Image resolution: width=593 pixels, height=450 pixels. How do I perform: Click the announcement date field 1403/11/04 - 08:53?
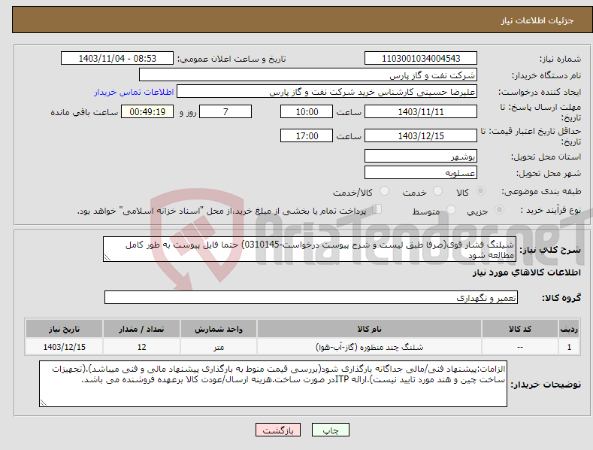pos(117,59)
